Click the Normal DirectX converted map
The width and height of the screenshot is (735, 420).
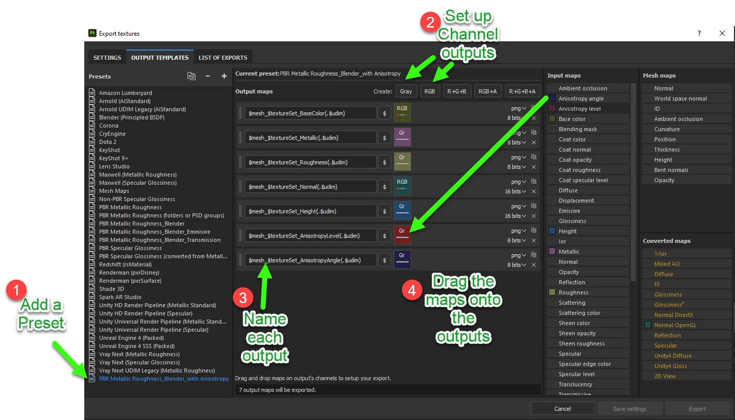tap(686, 315)
